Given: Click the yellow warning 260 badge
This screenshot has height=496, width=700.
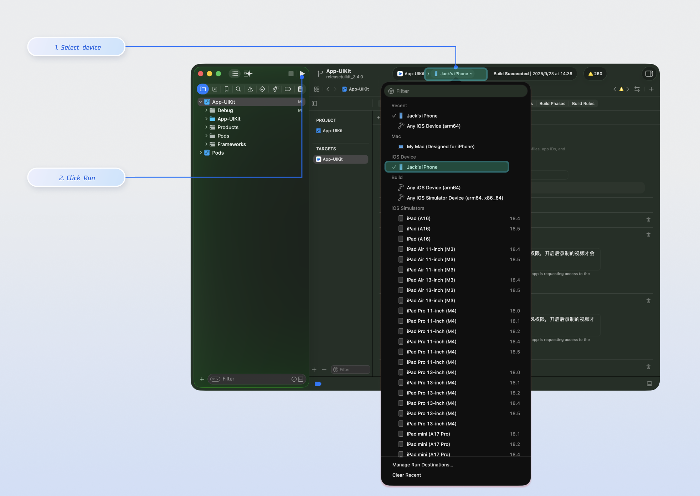Looking at the screenshot, I should click(595, 74).
